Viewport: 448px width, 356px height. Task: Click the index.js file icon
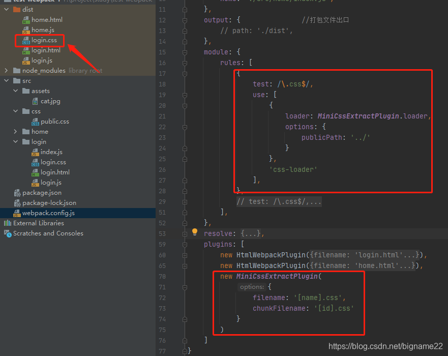[x=35, y=152]
